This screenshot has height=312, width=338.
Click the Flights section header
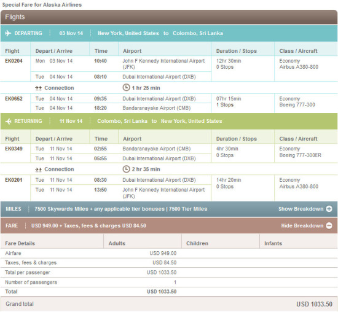coord(169,17)
